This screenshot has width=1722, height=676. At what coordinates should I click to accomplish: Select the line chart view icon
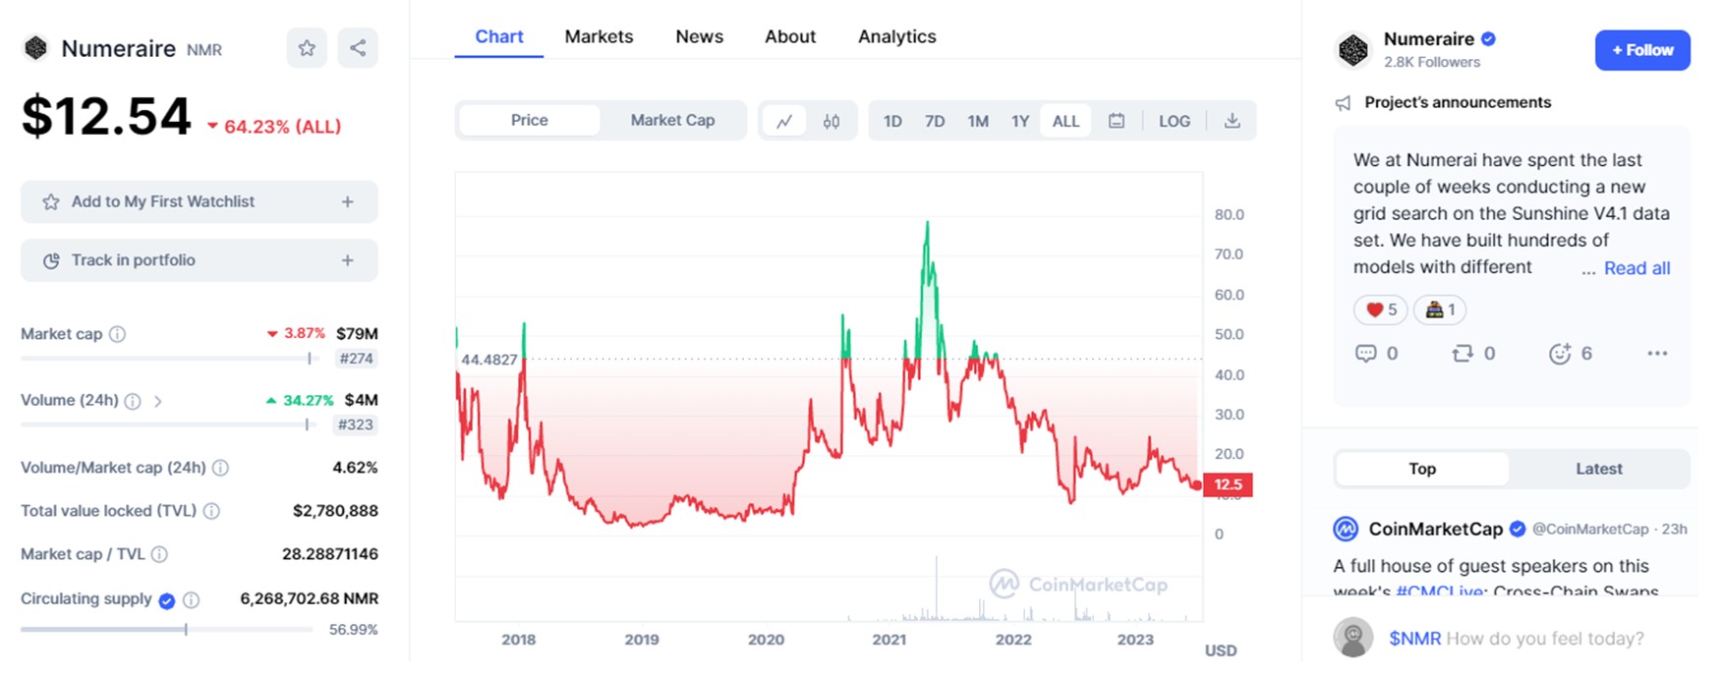784,121
